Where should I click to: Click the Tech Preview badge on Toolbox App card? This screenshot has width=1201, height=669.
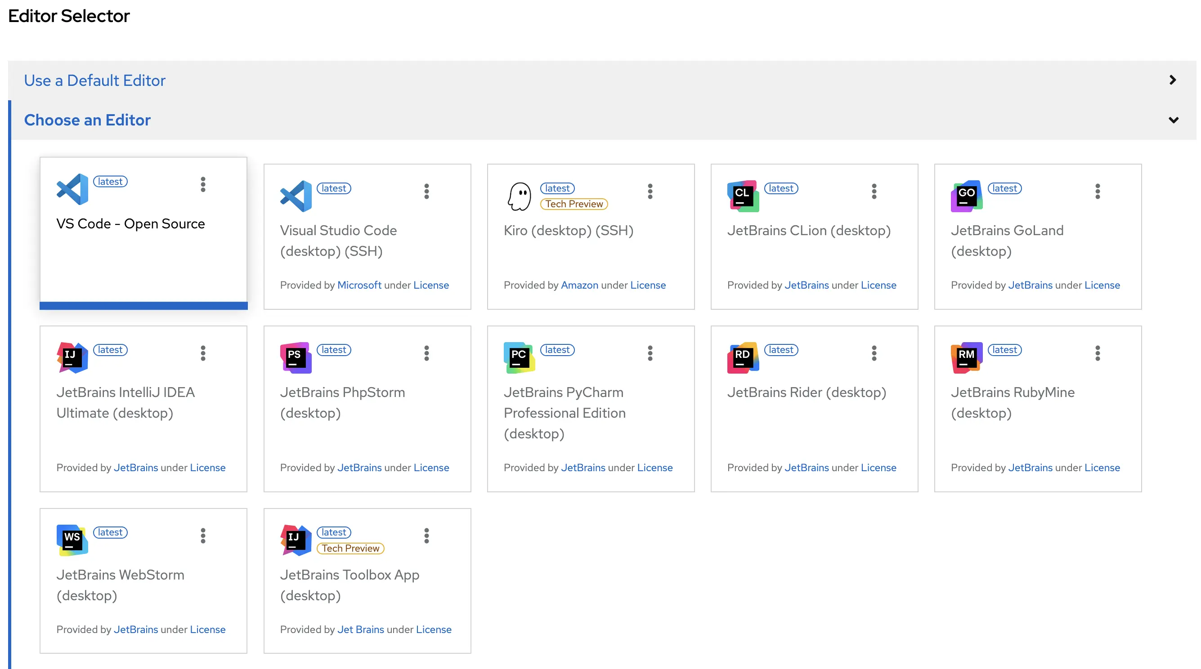[350, 549]
